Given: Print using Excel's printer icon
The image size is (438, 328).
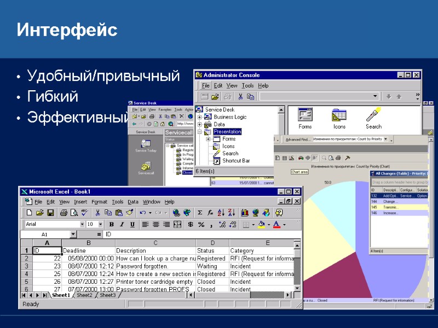Looking at the screenshot, I should (64, 213).
